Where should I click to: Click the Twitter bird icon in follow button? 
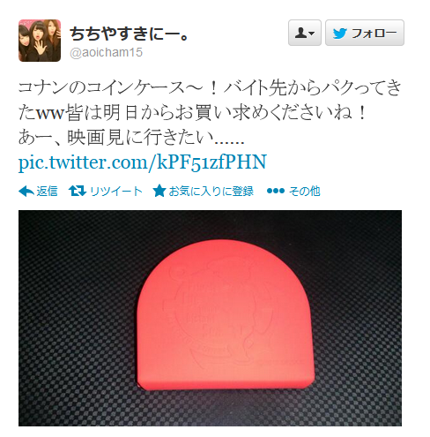(x=340, y=34)
